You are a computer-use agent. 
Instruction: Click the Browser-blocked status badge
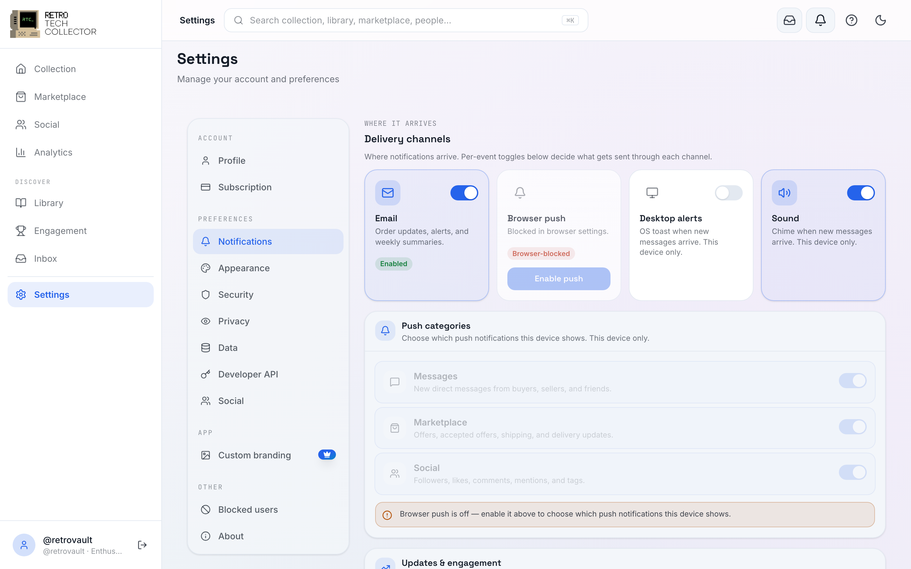(x=541, y=254)
